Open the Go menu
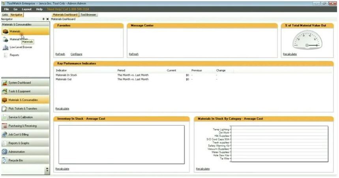 coord(15,9)
